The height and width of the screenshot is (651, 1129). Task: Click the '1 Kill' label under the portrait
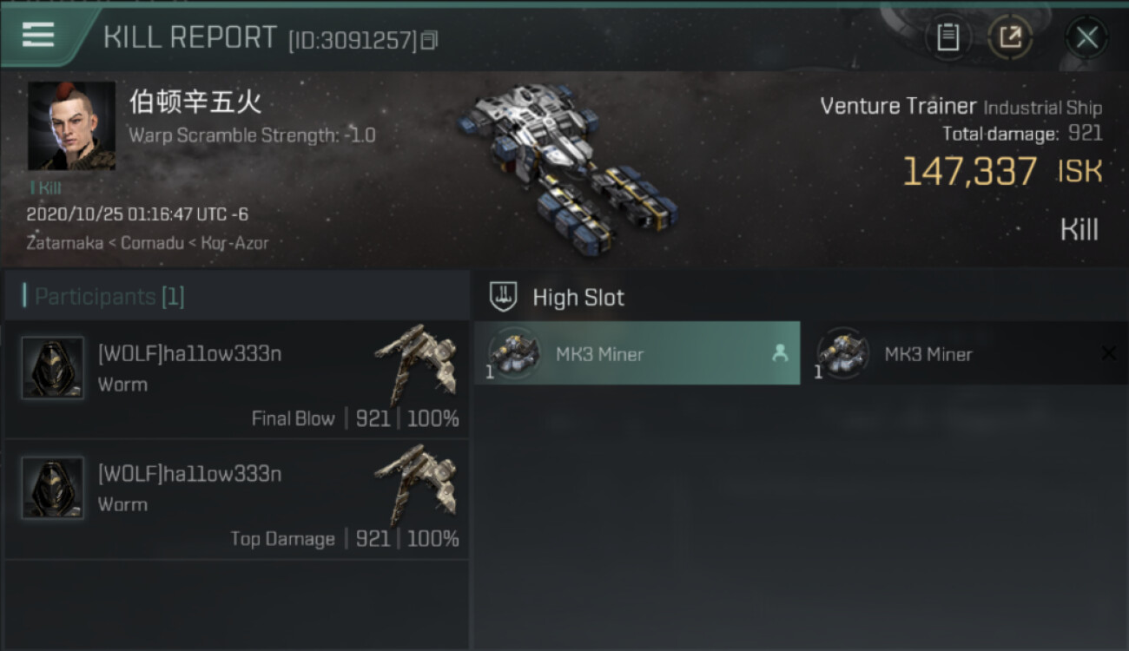tap(45, 187)
